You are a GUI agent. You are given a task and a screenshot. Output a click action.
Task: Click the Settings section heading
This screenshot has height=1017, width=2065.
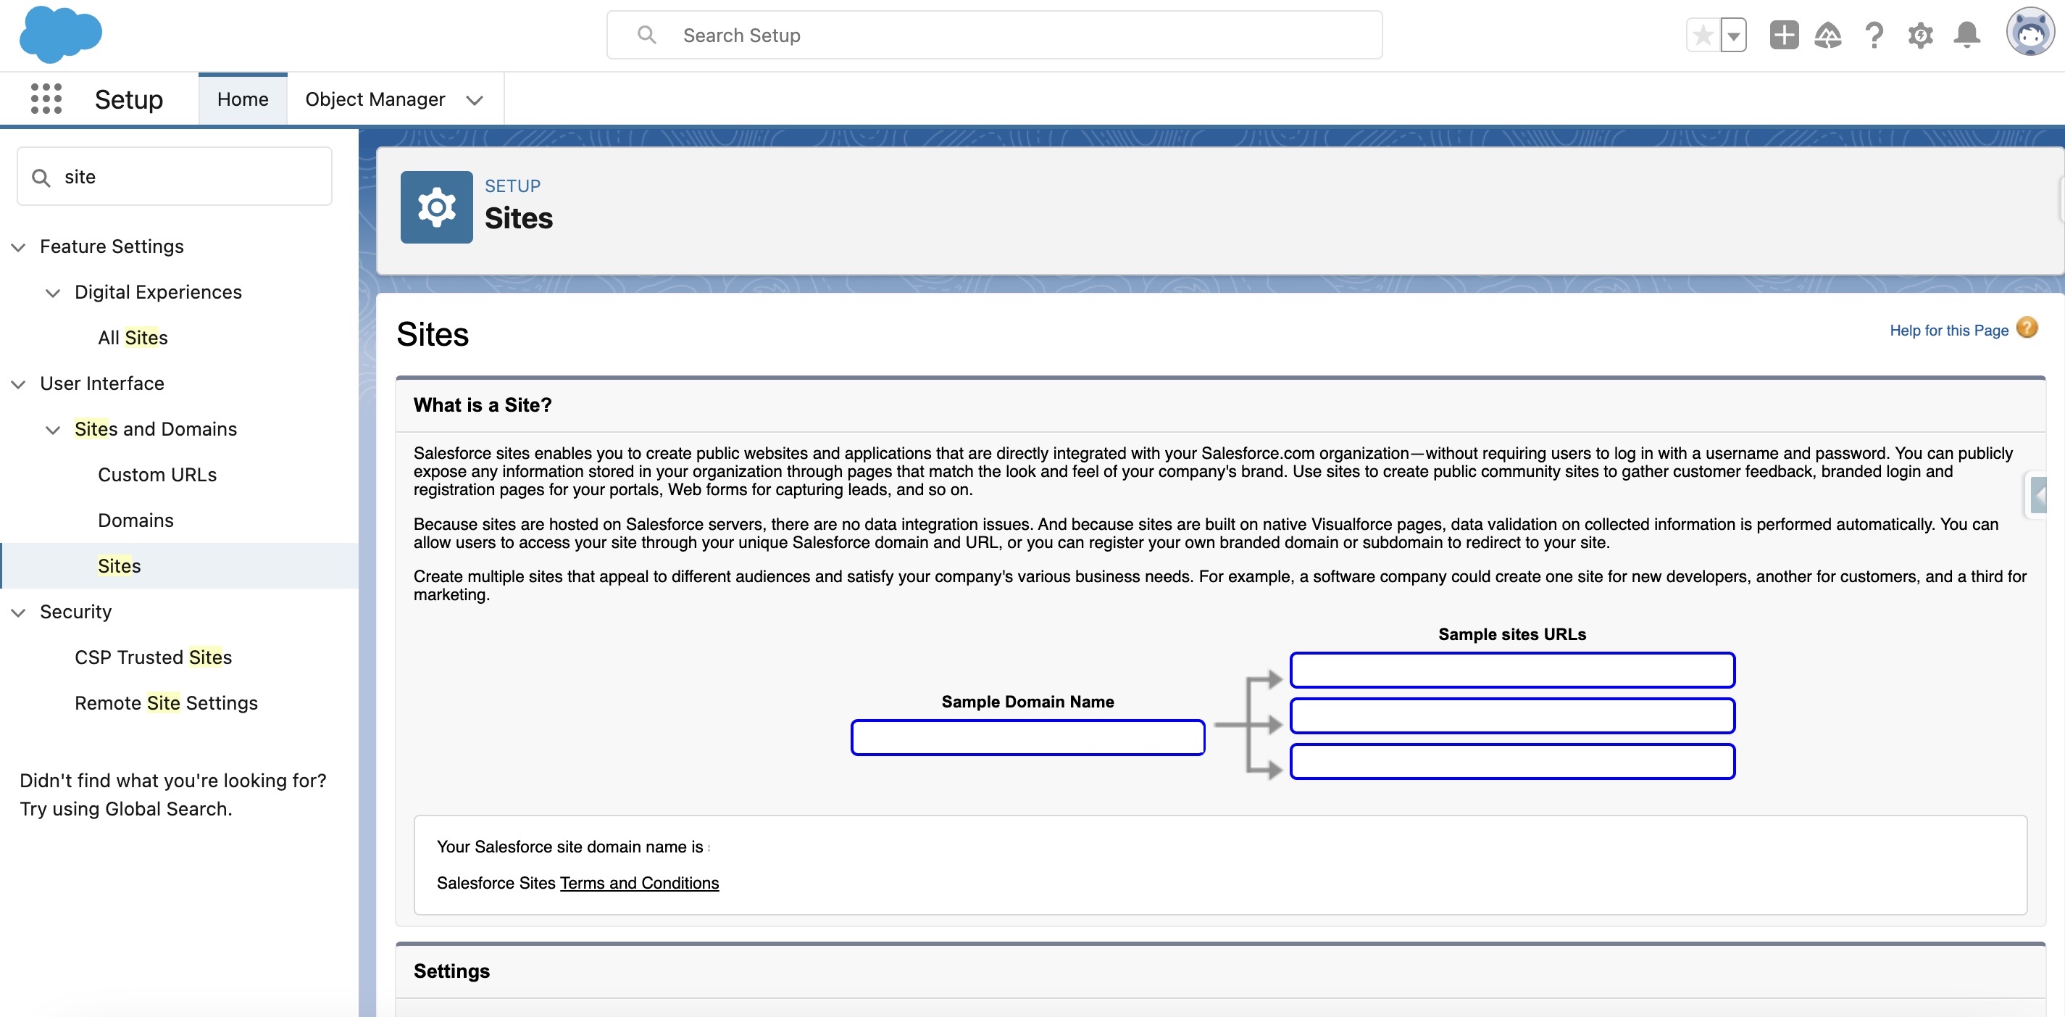451,971
